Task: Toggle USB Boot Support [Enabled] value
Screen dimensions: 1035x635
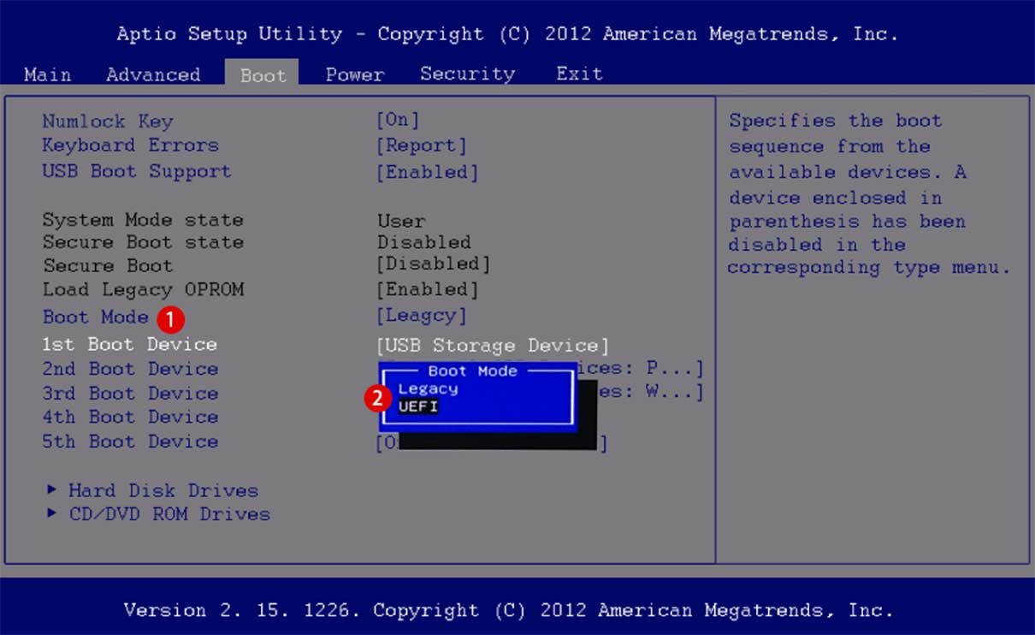Action: coord(428,172)
